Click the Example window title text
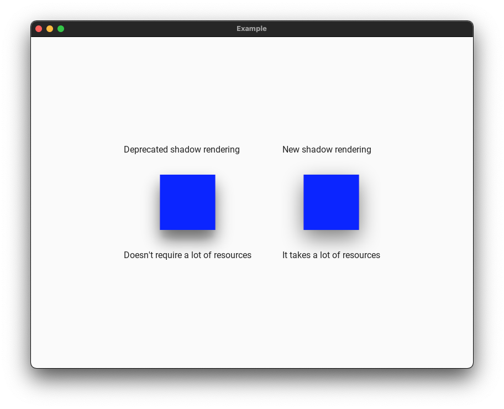Screen dimensions: 504x409 (251, 29)
